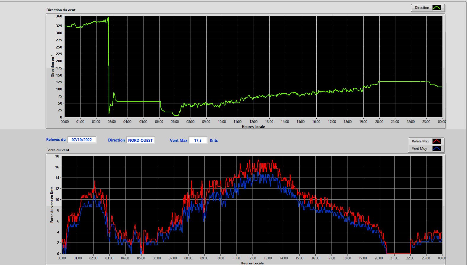
Task: Click the 'Knts' unit label
Action: (214, 140)
